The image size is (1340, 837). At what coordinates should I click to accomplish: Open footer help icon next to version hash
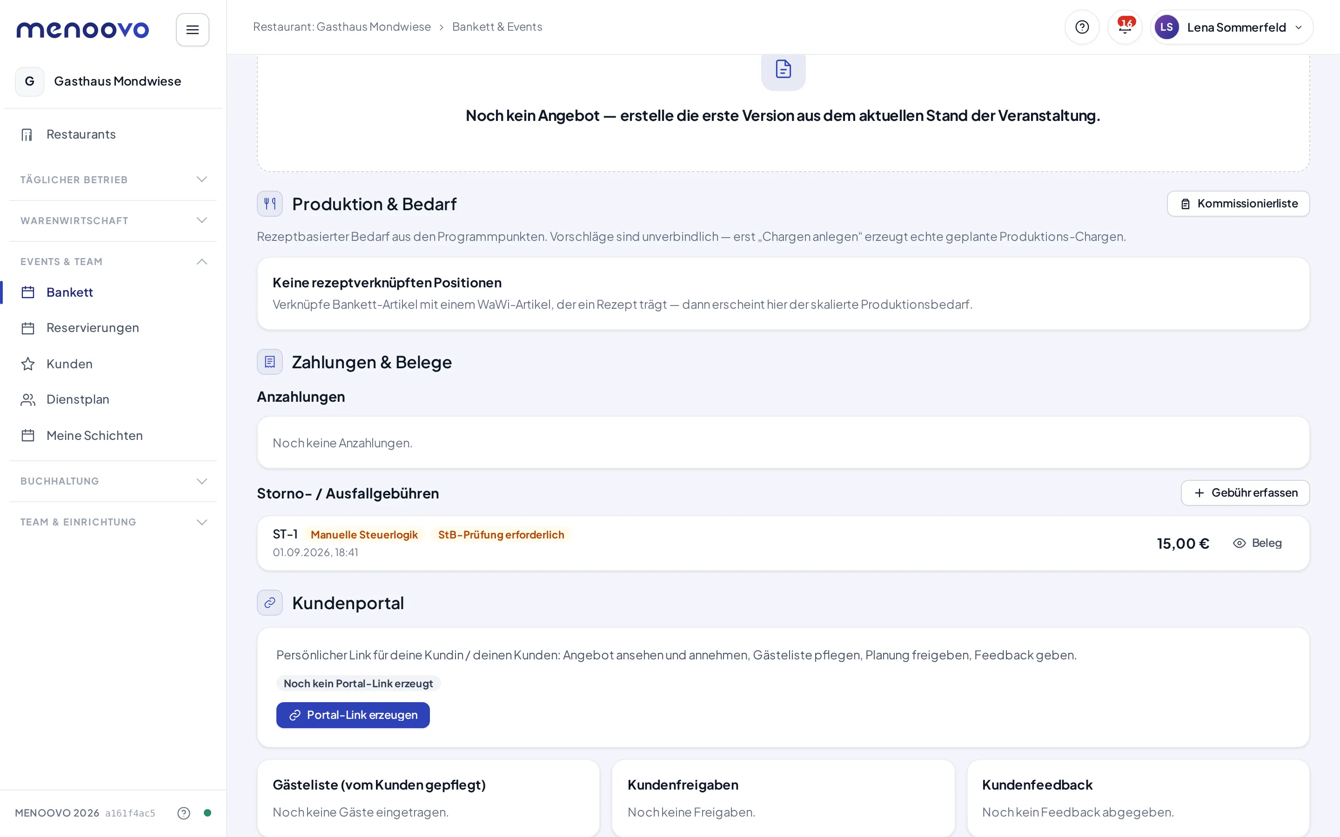pyautogui.click(x=184, y=813)
